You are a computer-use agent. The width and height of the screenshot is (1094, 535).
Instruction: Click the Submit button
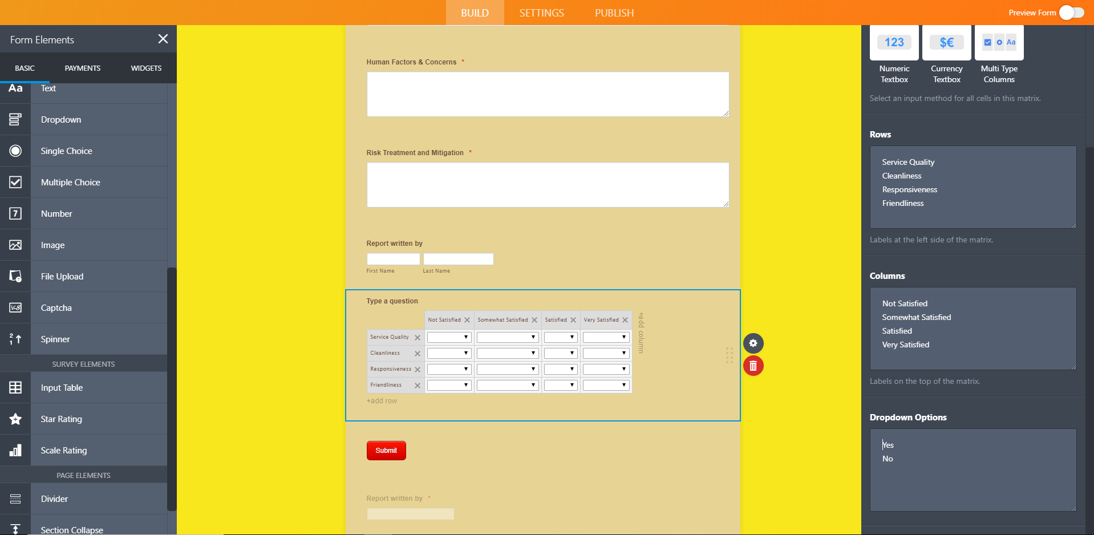[x=386, y=450]
